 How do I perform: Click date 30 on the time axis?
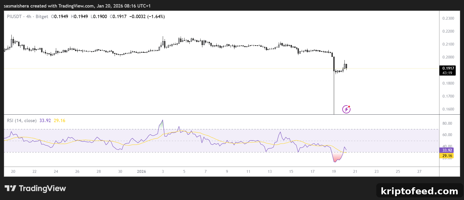tap(120, 172)
